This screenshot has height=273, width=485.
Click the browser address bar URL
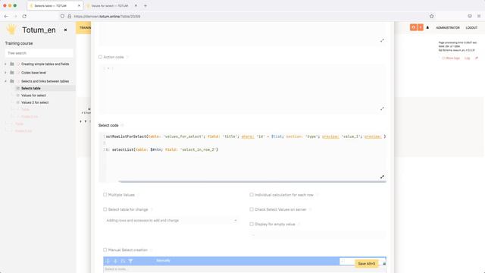point(107,17)
